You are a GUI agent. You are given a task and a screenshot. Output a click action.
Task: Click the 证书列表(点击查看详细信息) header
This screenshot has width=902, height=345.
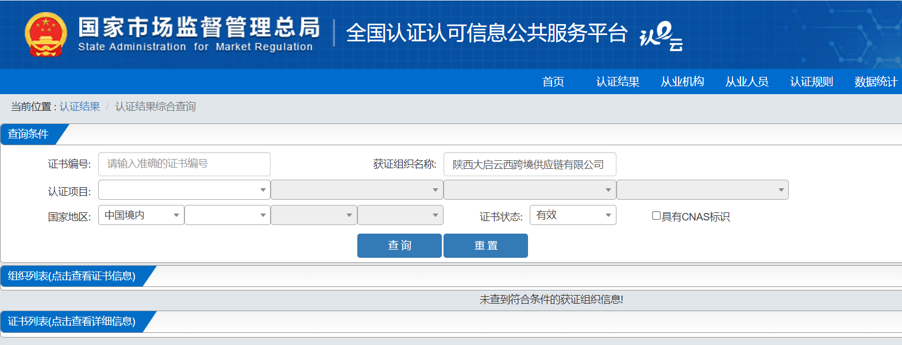72,321
